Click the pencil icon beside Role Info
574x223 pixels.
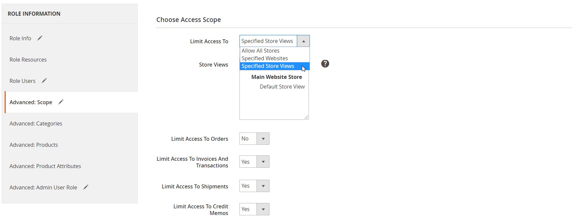pos(40,38)
